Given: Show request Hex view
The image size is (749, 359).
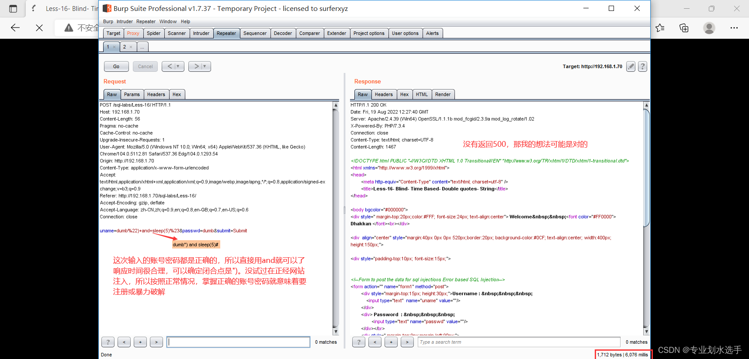Looking at the screenshot, I should [x=177, y=94].
